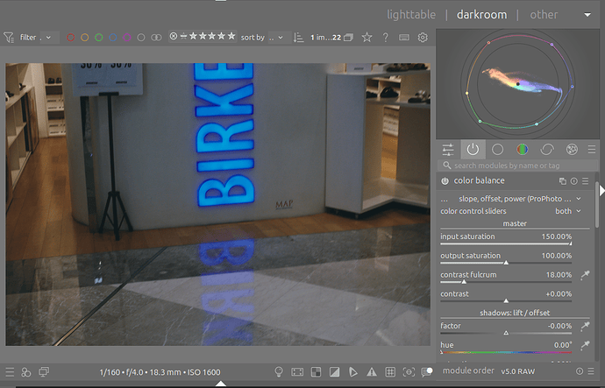Toggle raw overexposed indicator
Viewport: 605px width, 388px height.
coord(316,372)
